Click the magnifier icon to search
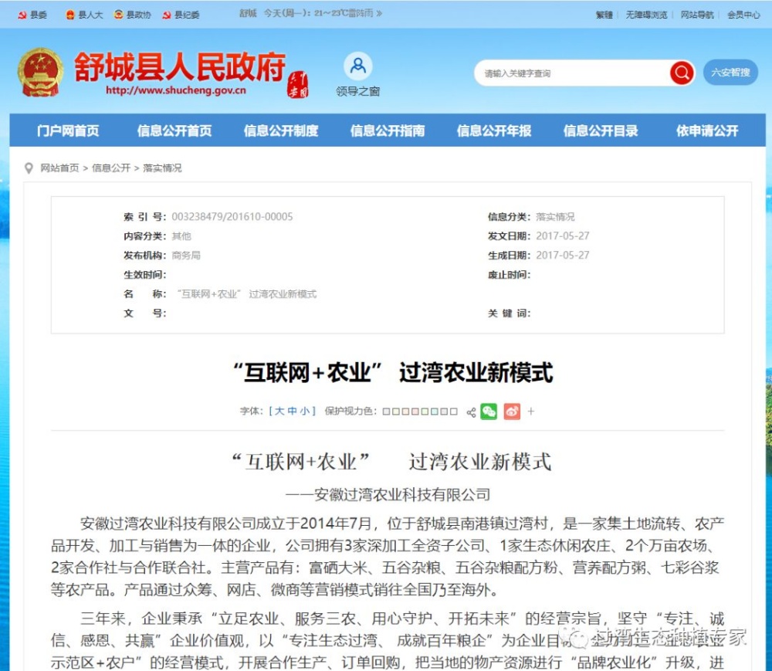The height and width of the screenshot is (671, 772). click(x=680, y=73)
